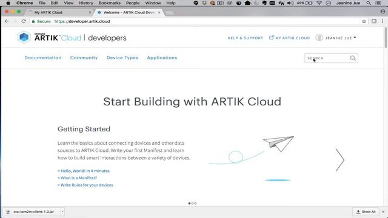
Task: Select the Welcome - ARTIK Cloud Developer tab
Action: pyautogui.click(x=129, y=12)
